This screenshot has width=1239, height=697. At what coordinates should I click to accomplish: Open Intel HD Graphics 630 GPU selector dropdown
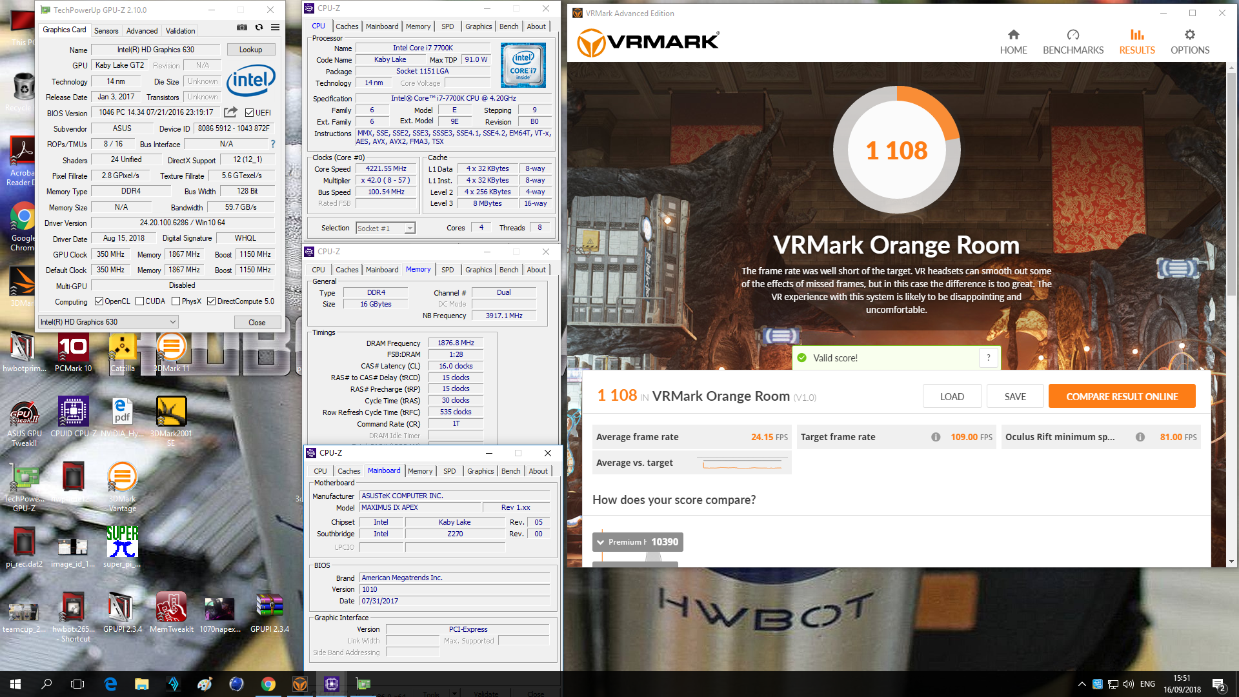108,321
